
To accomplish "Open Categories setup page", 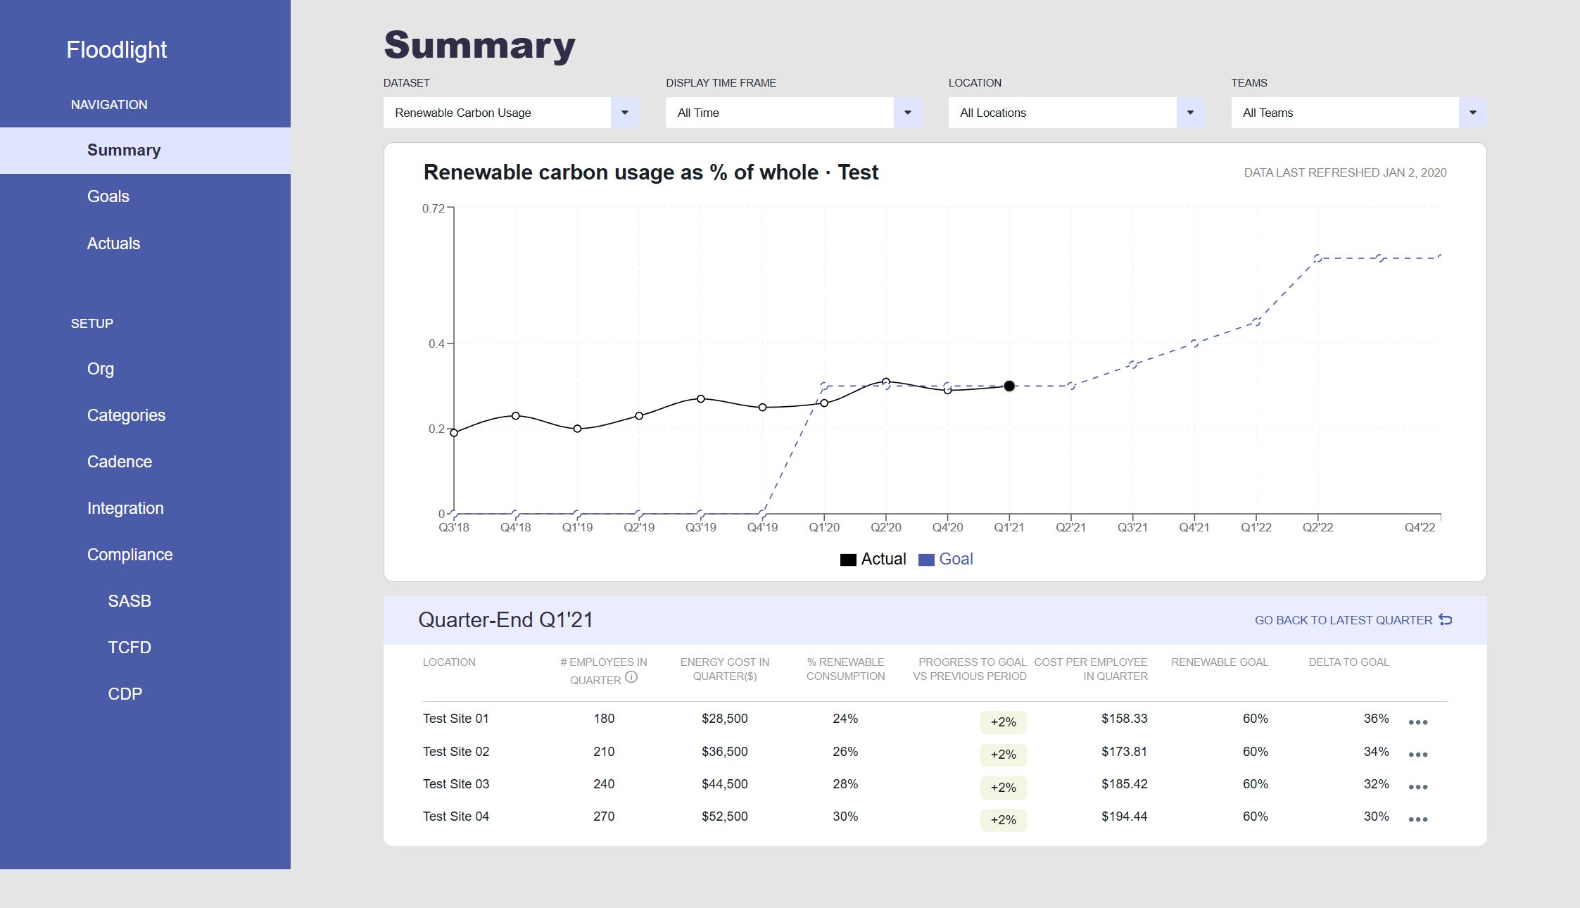I will tap(126, 415).
